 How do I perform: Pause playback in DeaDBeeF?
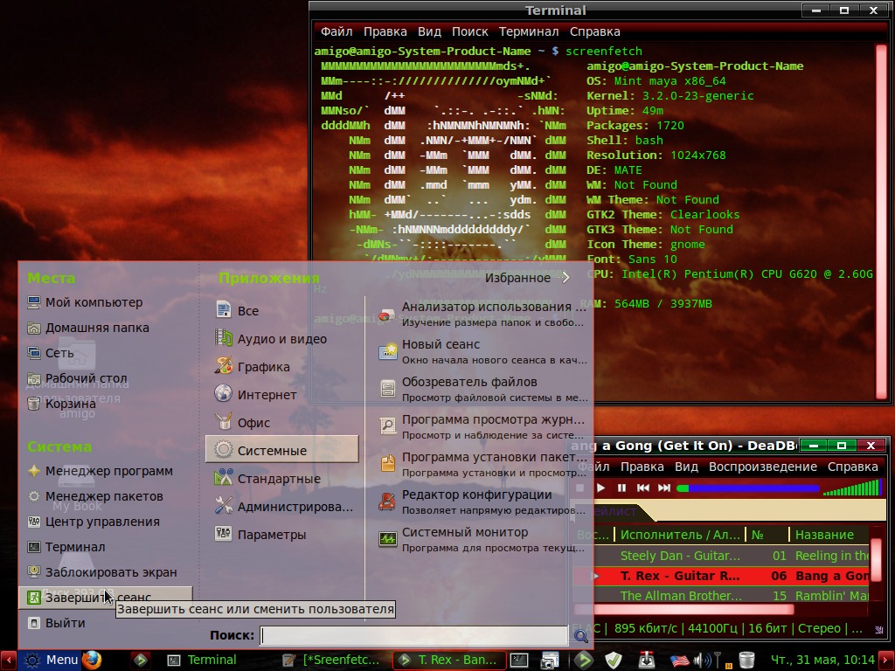click(x=621, y=488)
